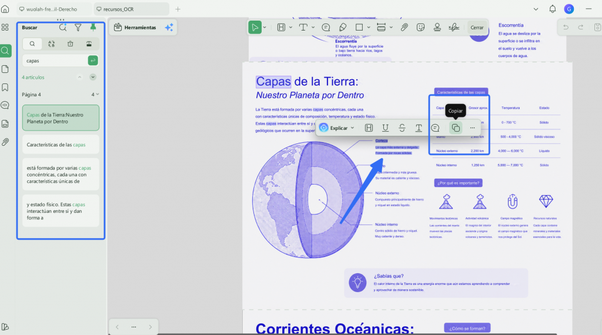Undo the last action
602x335 pixels.
point(566,27)
